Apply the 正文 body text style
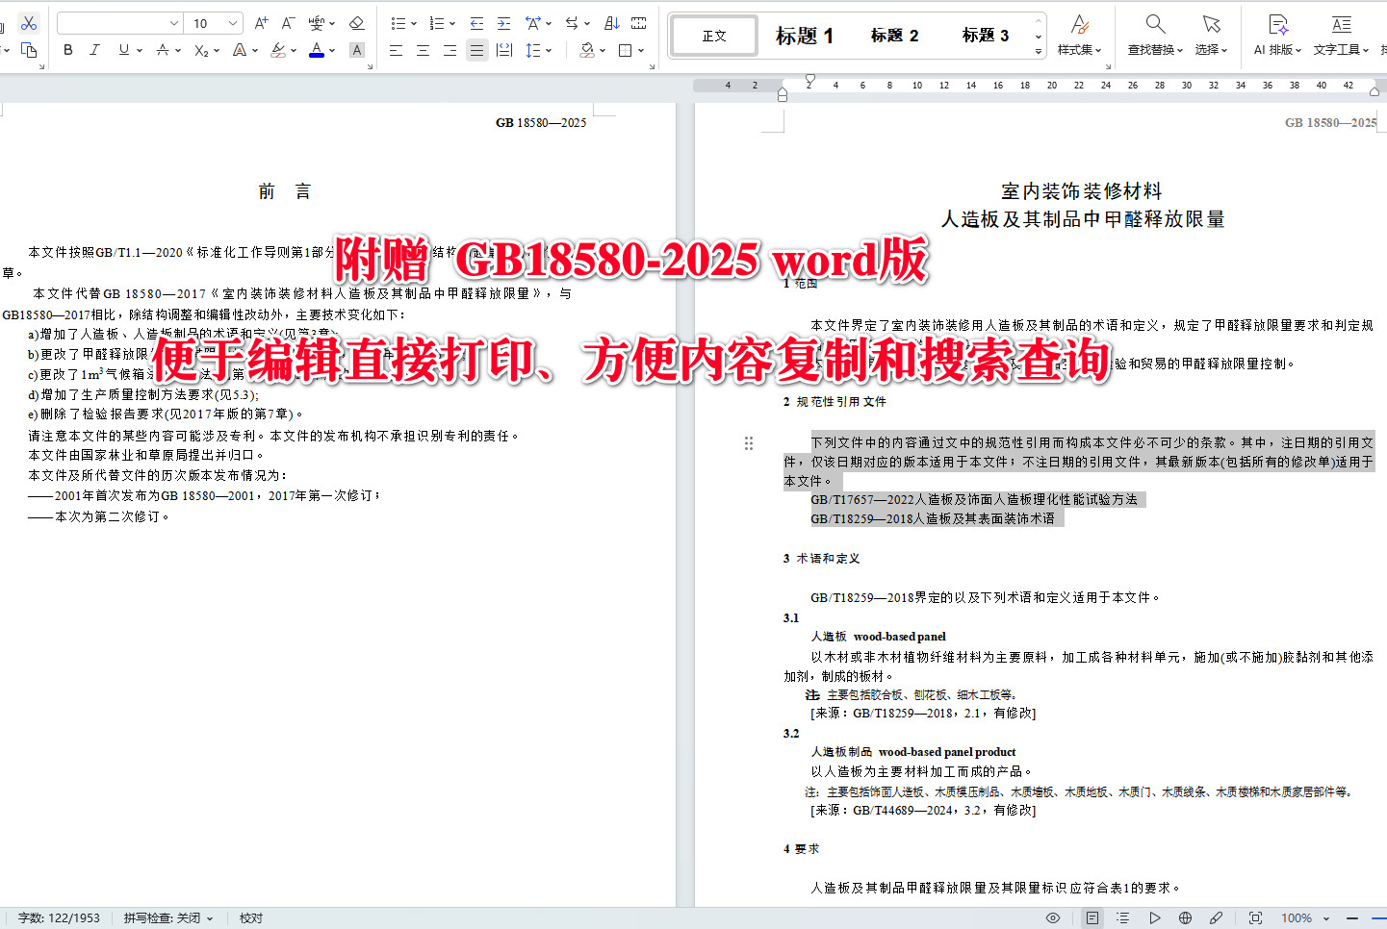Screen dimensions: 1387x929 [x=712, y=35]
